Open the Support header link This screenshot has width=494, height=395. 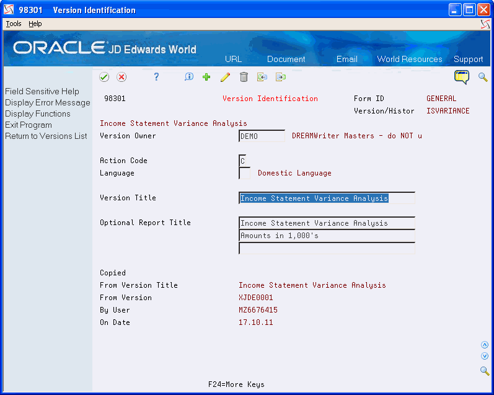pos(468,60)
